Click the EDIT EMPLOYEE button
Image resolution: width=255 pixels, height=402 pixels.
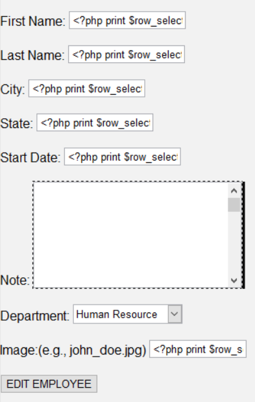click(49, 384)
